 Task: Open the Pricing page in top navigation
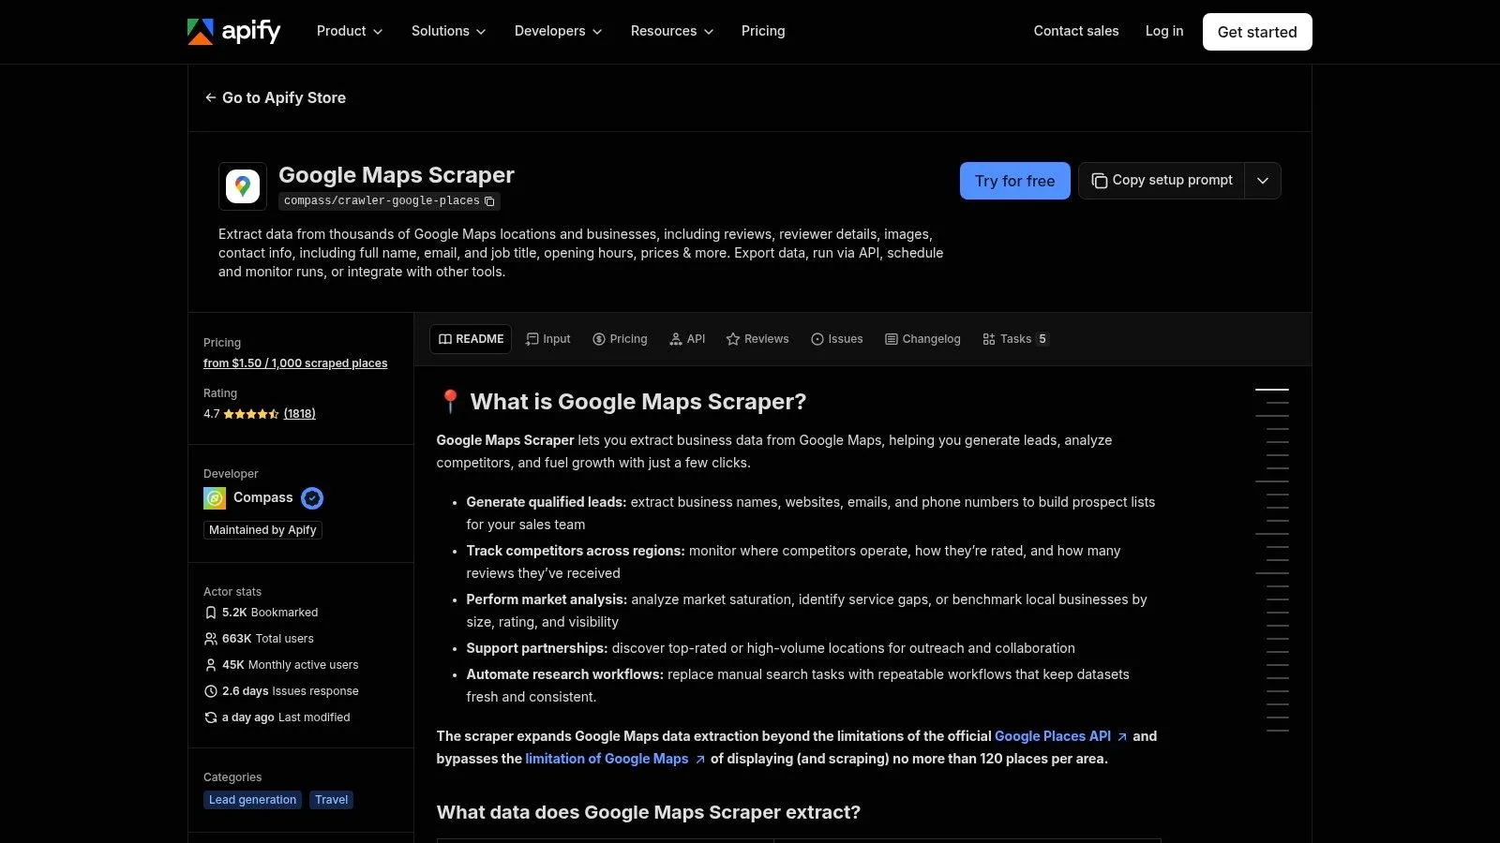click(x=763, y=31)
